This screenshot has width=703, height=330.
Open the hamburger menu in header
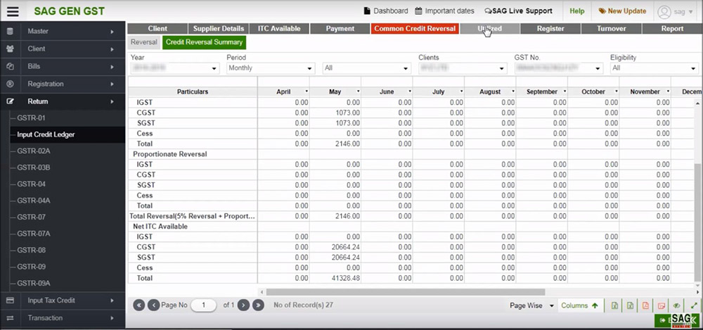(13, 11)
